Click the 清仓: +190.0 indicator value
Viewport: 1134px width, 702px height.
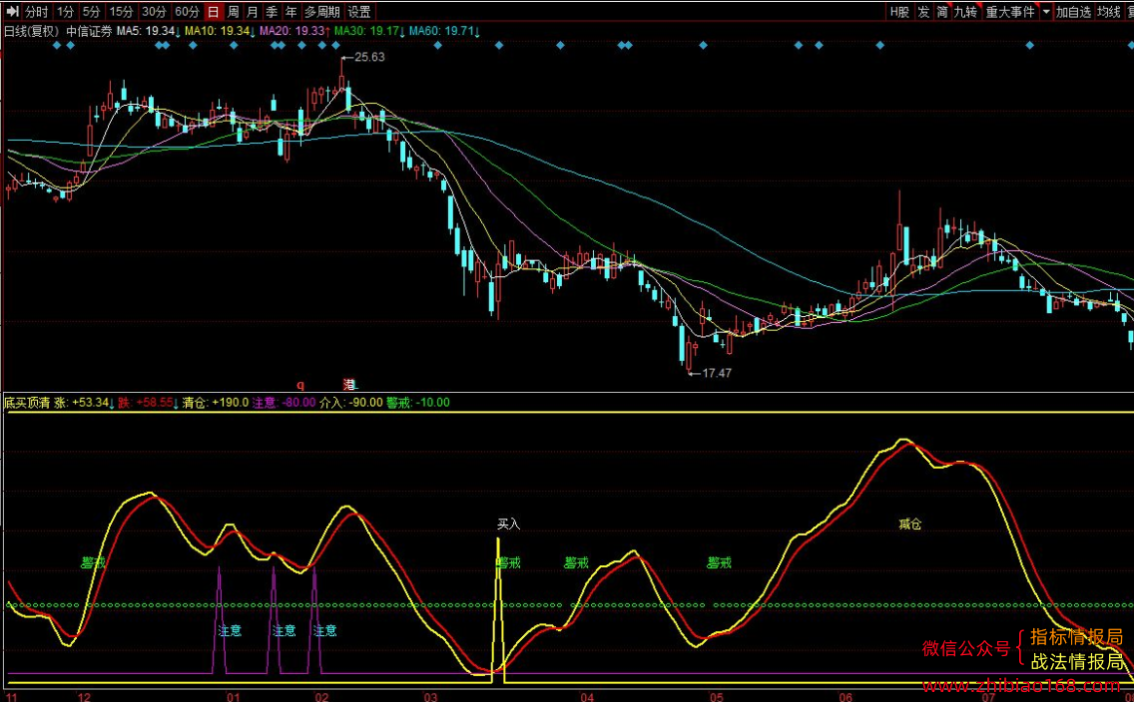pyautogui.click(x=216, y=402)
